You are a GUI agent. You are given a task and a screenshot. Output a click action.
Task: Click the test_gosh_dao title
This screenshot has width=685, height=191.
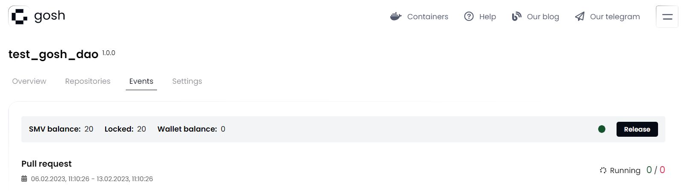53,54
